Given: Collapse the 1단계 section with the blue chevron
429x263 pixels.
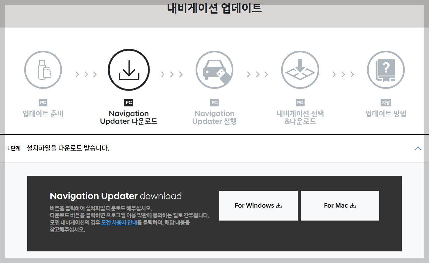Looking at the screenshot, I should coord(418,149).
